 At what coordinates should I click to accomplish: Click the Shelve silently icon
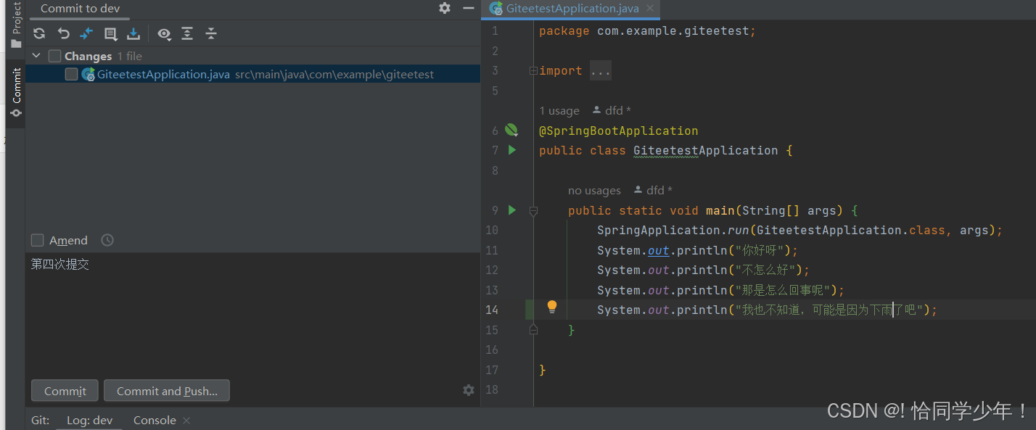click(133, 33)
